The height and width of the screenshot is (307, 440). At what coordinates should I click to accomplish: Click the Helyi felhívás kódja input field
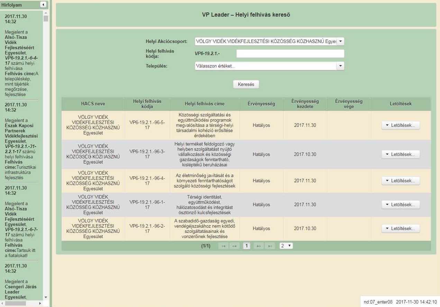pos(290,54)
